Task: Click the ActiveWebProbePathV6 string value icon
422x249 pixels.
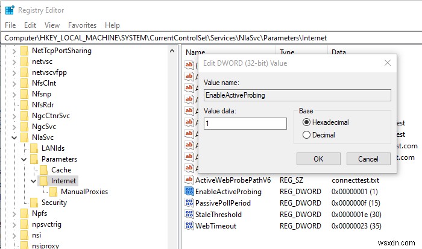Action: 189,180
